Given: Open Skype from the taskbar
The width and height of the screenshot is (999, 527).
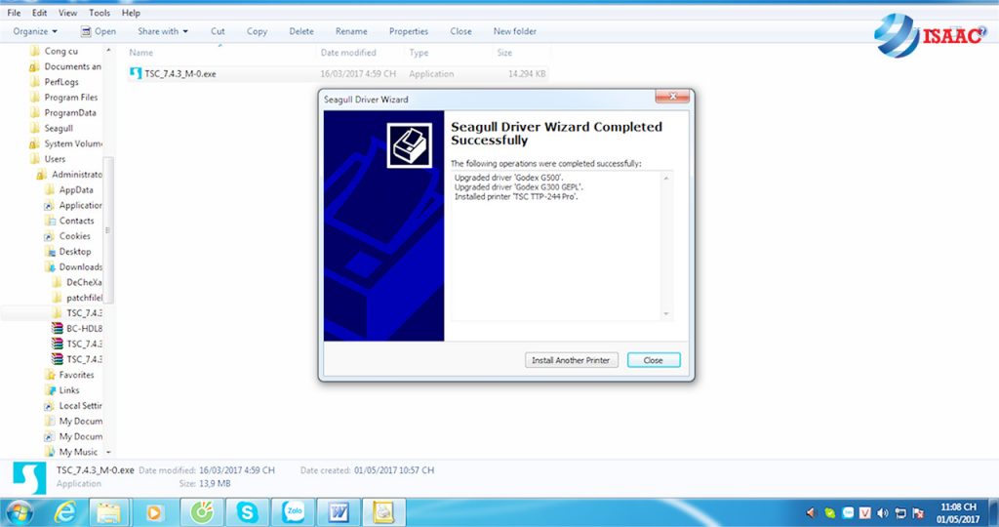Looking at the screenshot, I should (x=247, y=512).
